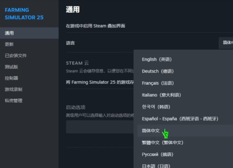Open the 已安装文件 tab
This screenshot has height=168, width=233.
click(x=16, y=56)
